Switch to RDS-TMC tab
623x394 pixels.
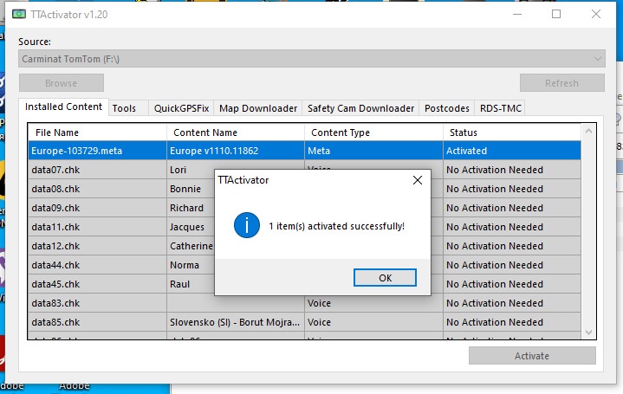(500, 108)
